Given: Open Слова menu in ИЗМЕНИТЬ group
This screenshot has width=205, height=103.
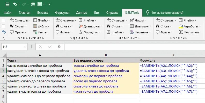Looking at the screenshot, I should pyautogui.click(x=115, y=26).
